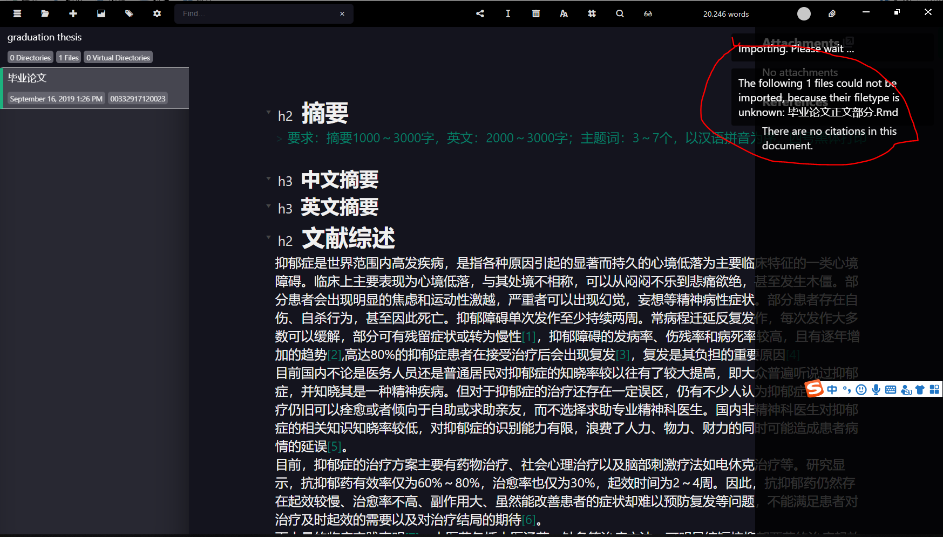Screen dimensions: 943x537
Task: Open preferences via the gear icon
Action: [157, 13]
